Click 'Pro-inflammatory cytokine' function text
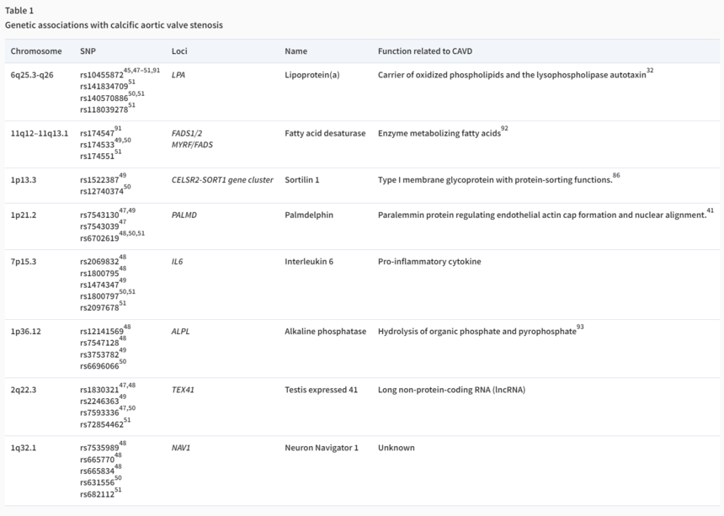724x516 pixels. (x=429, y=262)
